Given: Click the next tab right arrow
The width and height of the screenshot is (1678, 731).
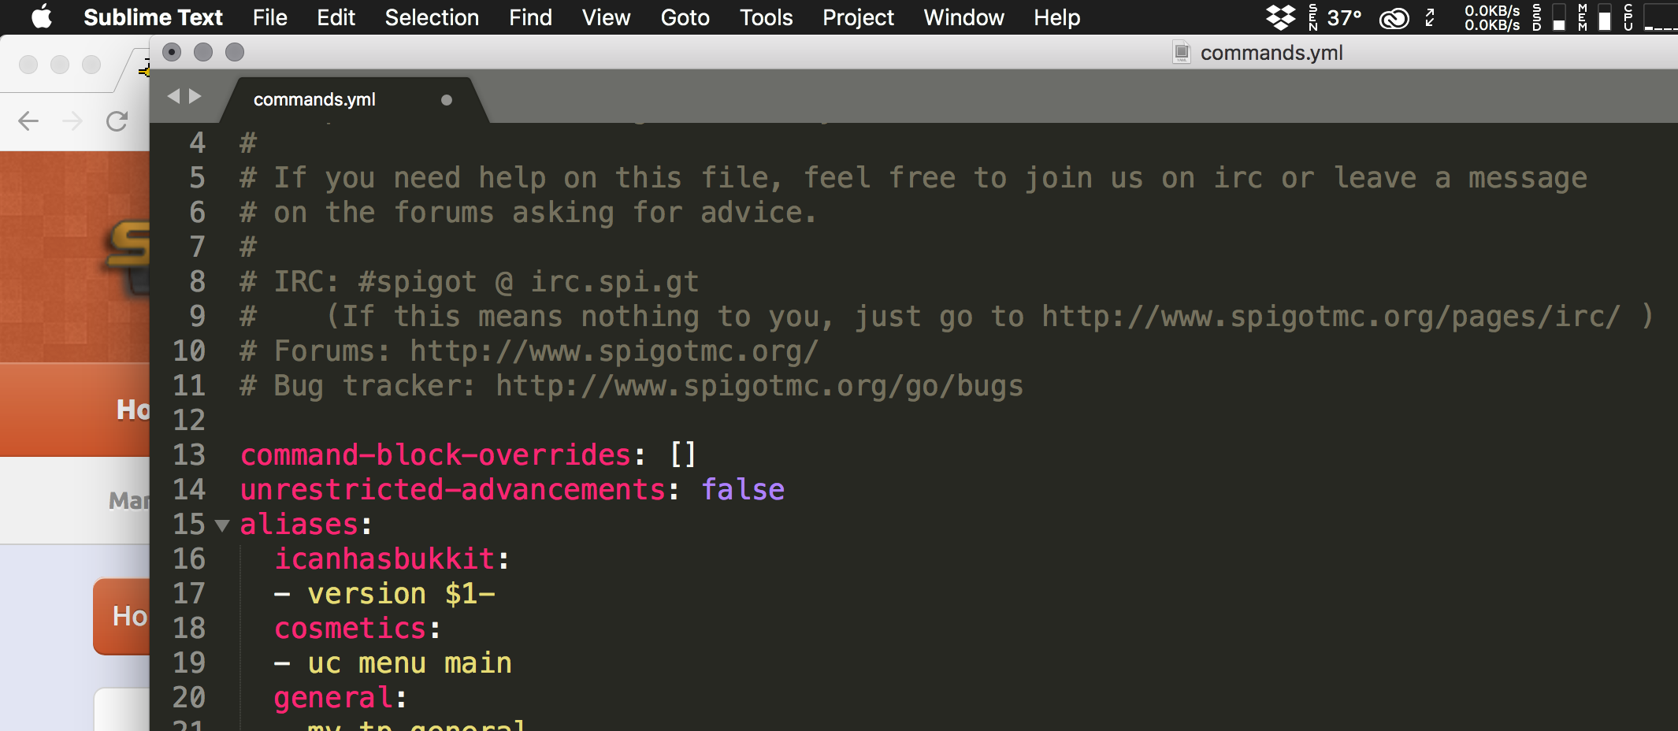Looking at the screenshot, I should 195,96.
